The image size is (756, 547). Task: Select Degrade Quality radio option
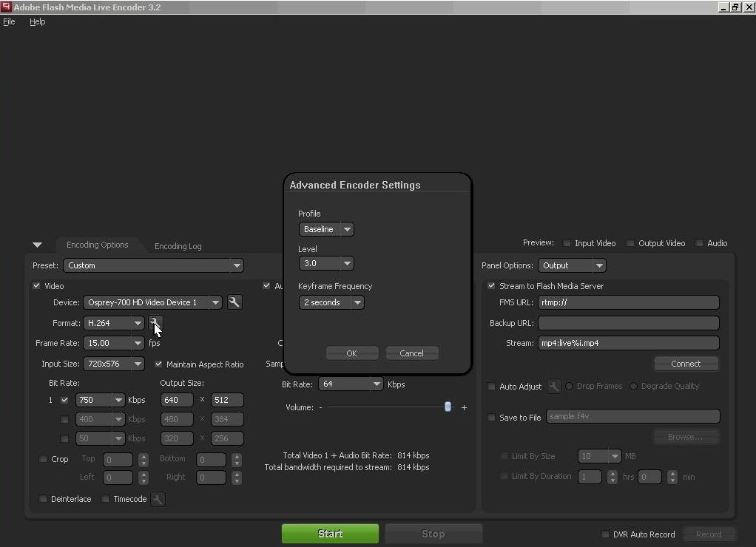633,386
